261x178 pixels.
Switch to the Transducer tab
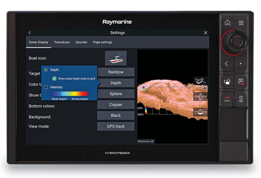[x=62, y=42]
